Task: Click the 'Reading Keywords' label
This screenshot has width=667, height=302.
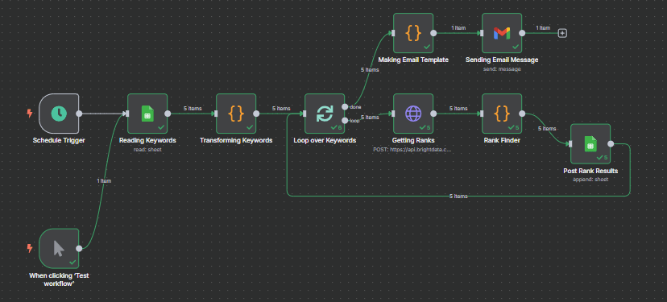Action: pos(147,140)
